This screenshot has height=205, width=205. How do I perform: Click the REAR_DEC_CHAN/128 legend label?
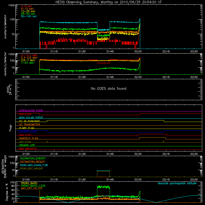point(34,165)
